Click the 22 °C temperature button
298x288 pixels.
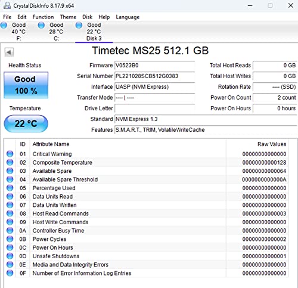pos(26,123)
